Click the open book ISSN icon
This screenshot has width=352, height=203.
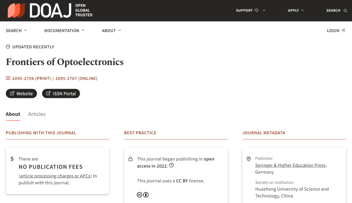click(x=8, y=78)
